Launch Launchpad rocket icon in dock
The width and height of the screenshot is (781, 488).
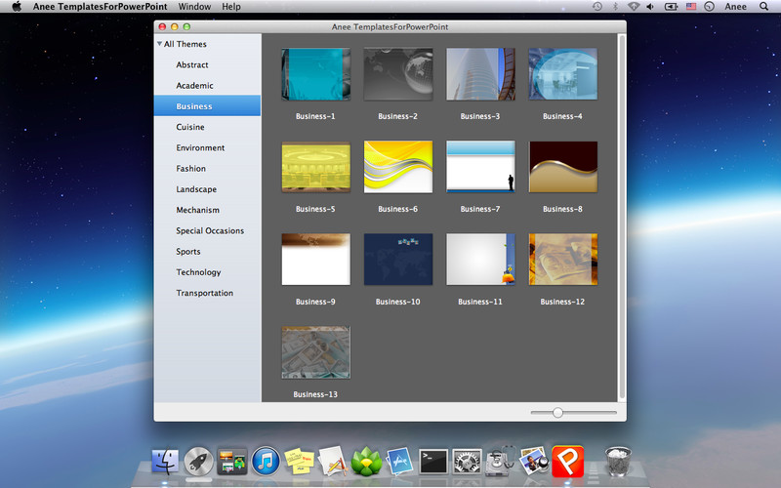pyautogui.click(x=199, y=461)
